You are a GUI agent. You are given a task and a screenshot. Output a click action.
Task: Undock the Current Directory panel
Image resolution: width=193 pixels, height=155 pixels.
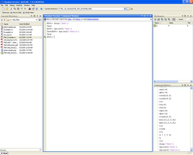coord(37,16)
